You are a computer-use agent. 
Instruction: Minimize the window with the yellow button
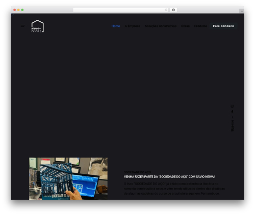(x=18, y=10)
